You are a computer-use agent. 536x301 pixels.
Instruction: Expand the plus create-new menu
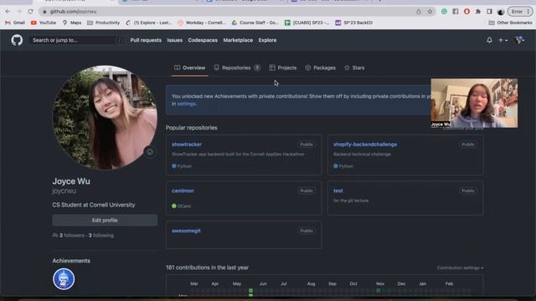coord(502,40)
